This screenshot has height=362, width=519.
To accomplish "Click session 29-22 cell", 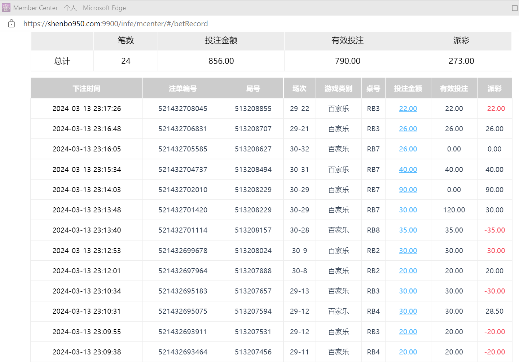I will 299,109.
